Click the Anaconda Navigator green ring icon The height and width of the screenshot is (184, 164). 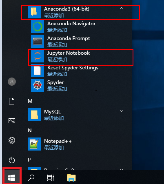coord(38,27)
